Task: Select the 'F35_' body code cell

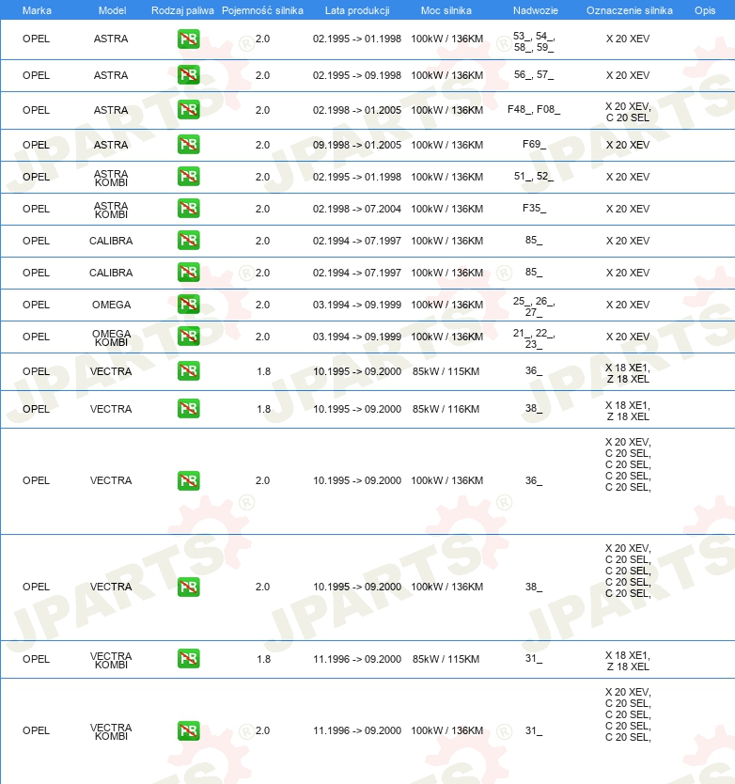Action: pos(534,208)
